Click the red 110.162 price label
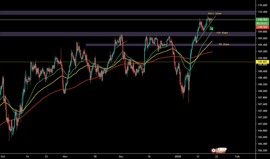270x159 pixels. tap(262, 27)
